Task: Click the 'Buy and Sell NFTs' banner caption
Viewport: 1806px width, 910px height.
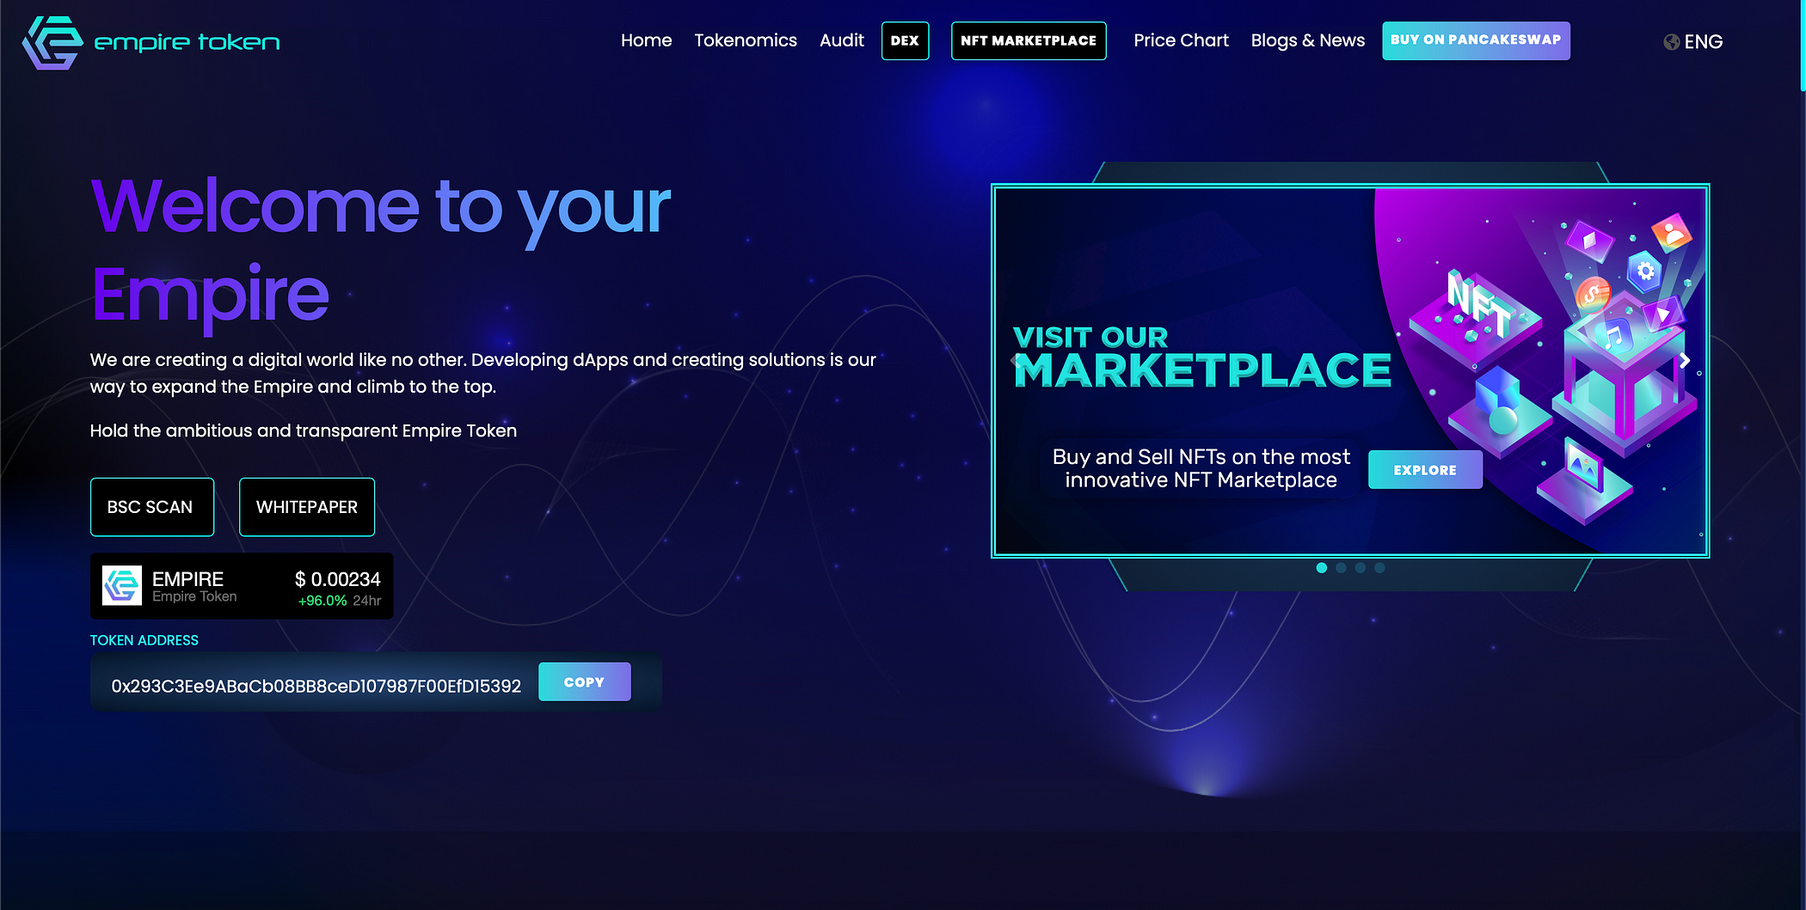Action: click(x=1201, y=468)
